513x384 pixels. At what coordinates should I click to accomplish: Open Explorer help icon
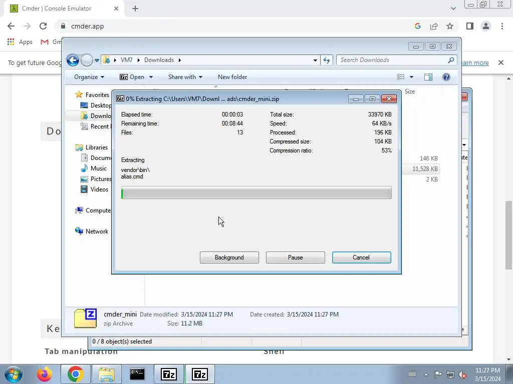click(x=446, y=76)
